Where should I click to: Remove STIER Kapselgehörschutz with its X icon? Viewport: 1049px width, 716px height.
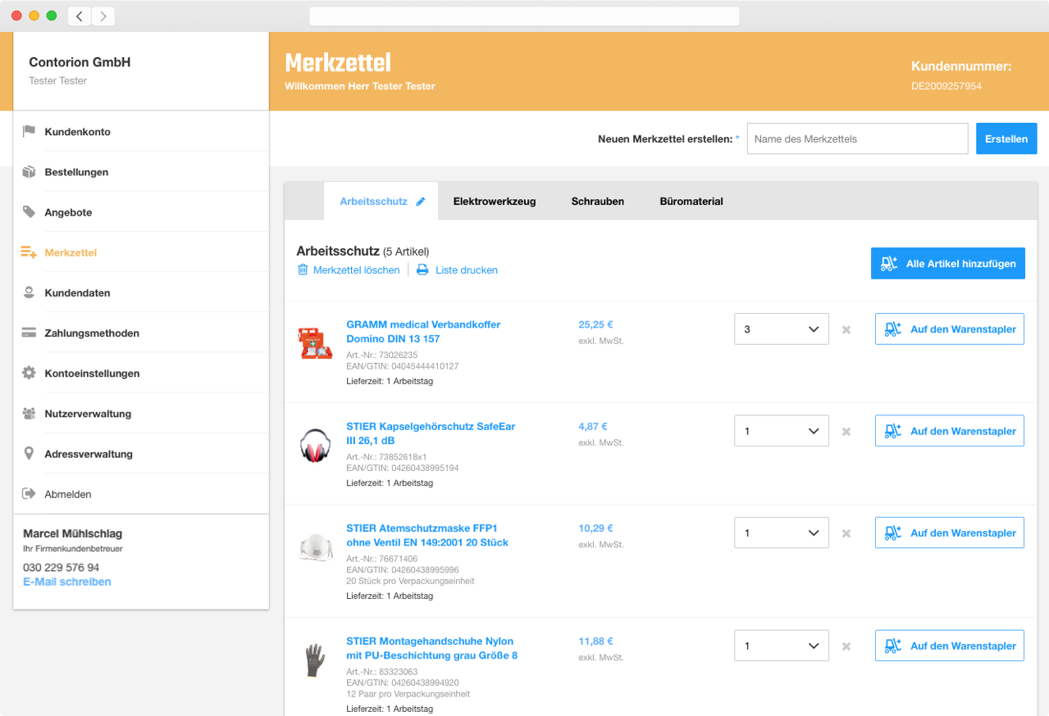pyautogui.click(x=846, y=431)
